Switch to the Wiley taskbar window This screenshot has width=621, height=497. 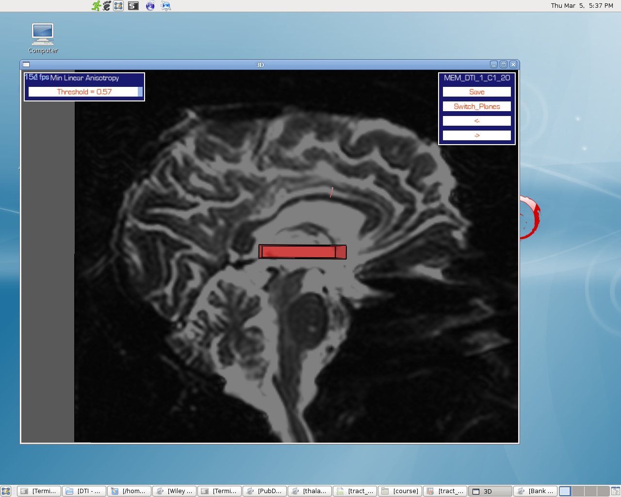174,491
